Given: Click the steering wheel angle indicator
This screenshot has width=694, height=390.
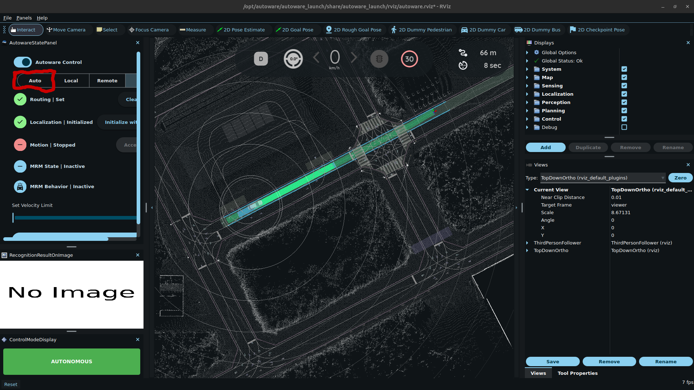Looking at the screenshot, I should click(x=293, y=59).
